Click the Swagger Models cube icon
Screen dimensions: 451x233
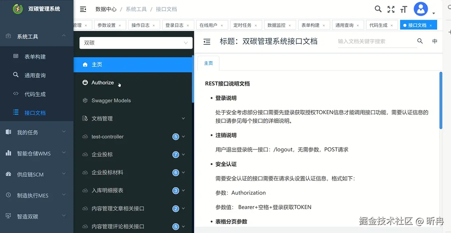point(85,100)
